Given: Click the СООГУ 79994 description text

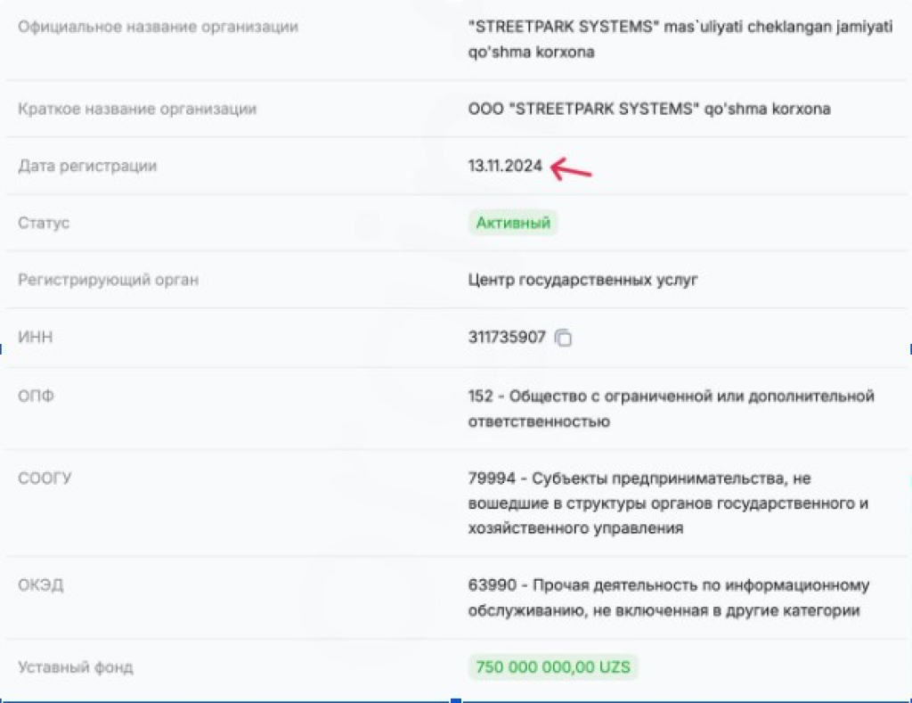Looking at the screenshot, I should pyautogui.click(x=668, y=503).
